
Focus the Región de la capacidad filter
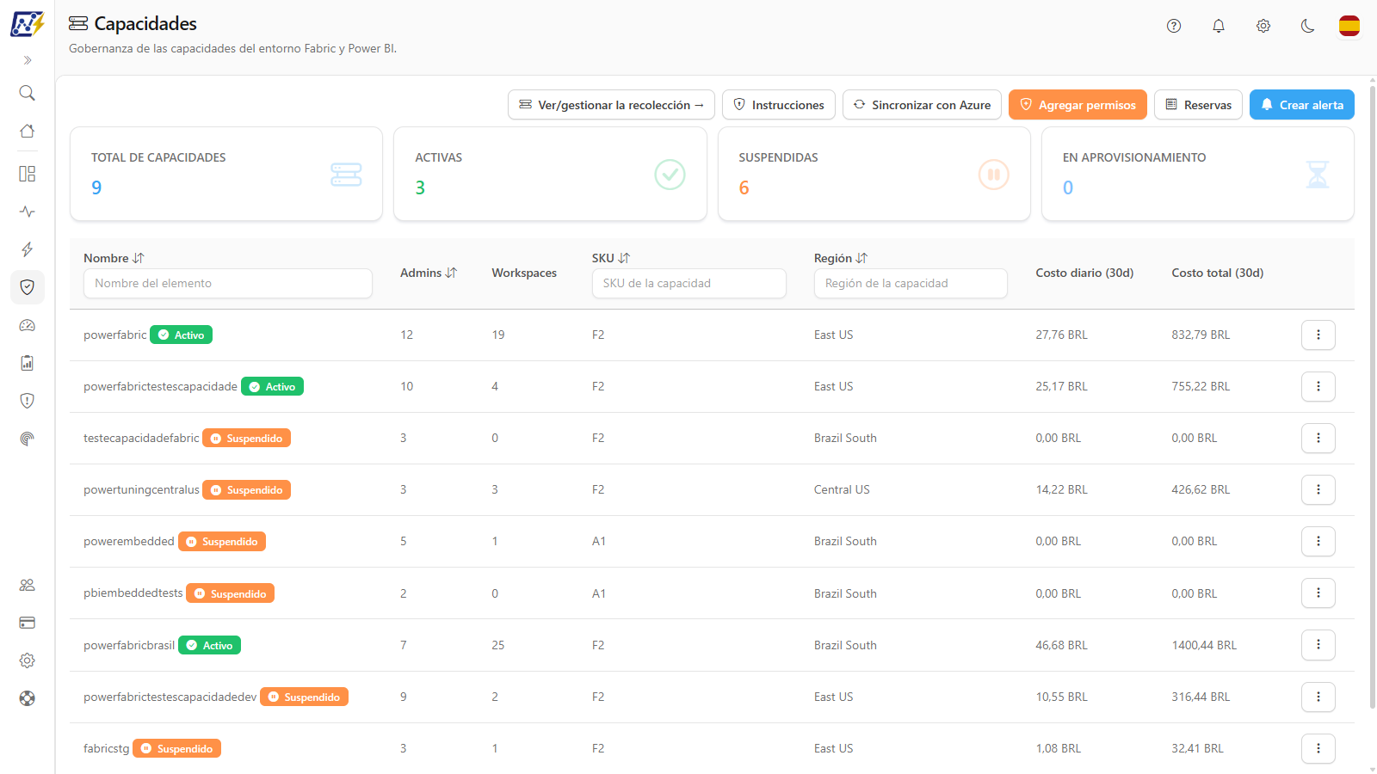coord(911,284)
